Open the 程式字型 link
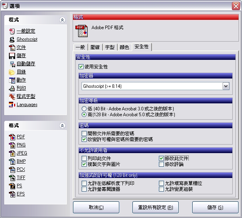 point(26,96)
